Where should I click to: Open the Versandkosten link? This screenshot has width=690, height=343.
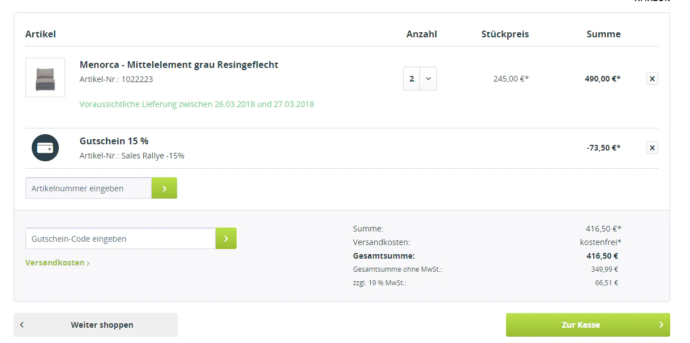pyautogui.click(x=57, y=263)
